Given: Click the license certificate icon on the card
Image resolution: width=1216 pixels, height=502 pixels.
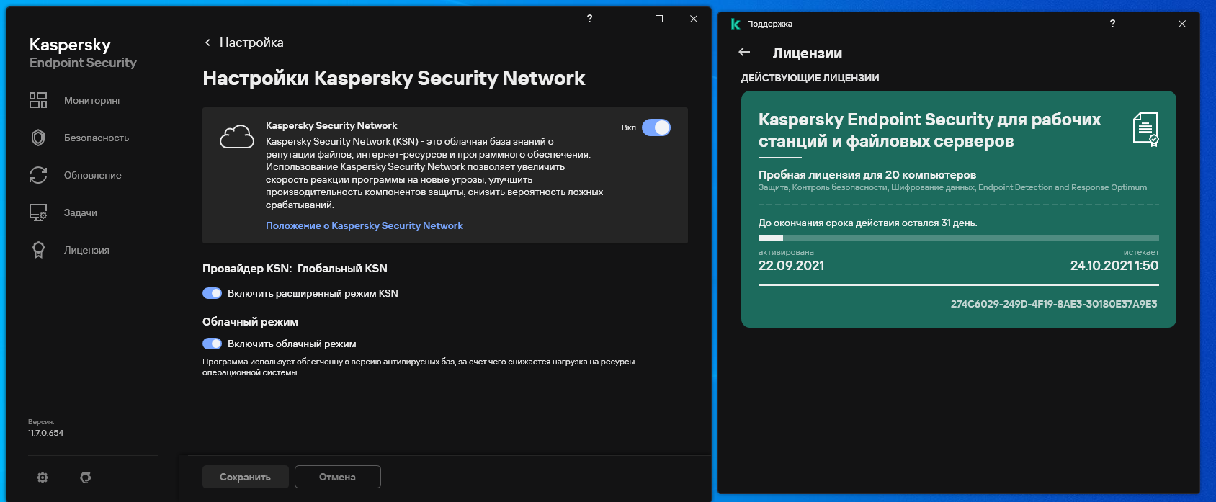Looking at the screenshot, I should 1145,130.
